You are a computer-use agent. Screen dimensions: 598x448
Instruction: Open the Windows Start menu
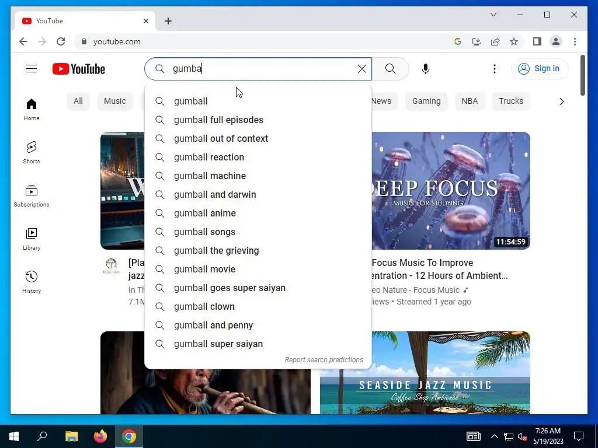[x=14, y=436]
